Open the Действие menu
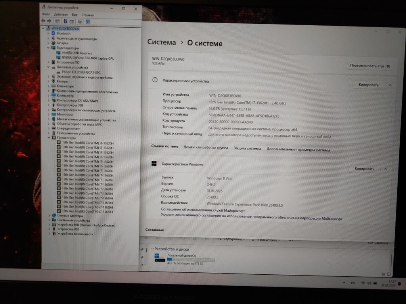 [x=61, y=15]
